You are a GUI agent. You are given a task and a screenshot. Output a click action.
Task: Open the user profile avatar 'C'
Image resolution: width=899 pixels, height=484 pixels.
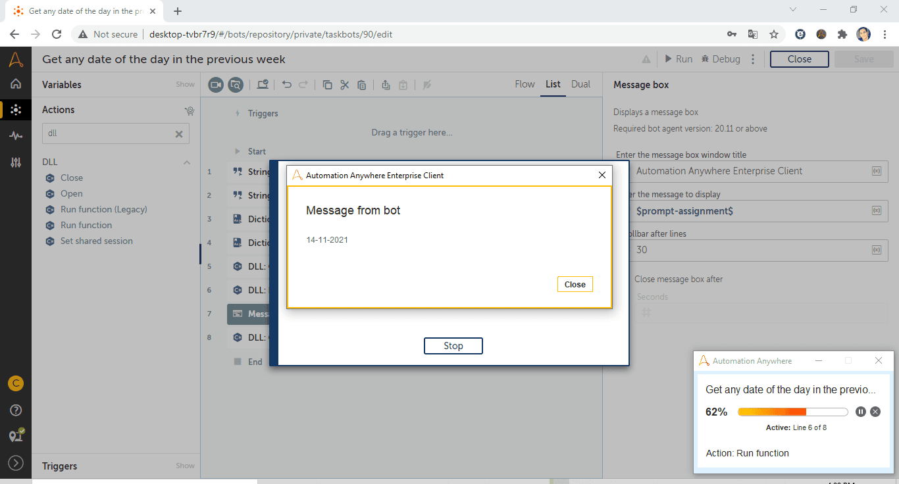(16, 383)
